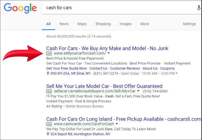Open the Customer Reviews sitelink
202x140 pixels.
coord(125,68)
